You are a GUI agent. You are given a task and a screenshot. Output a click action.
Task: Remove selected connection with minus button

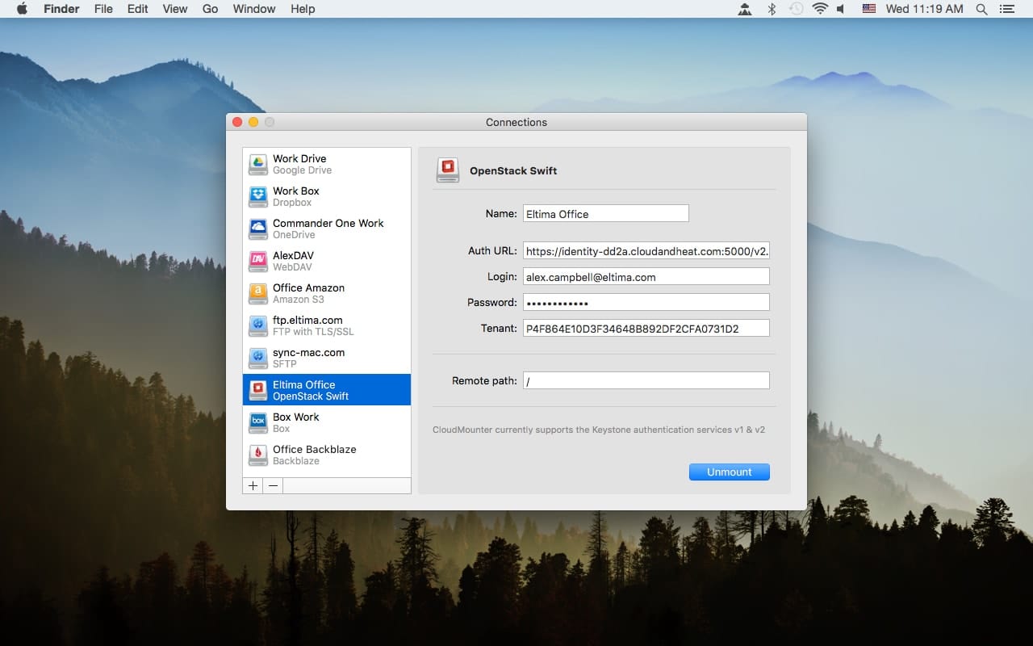[273, 485]
